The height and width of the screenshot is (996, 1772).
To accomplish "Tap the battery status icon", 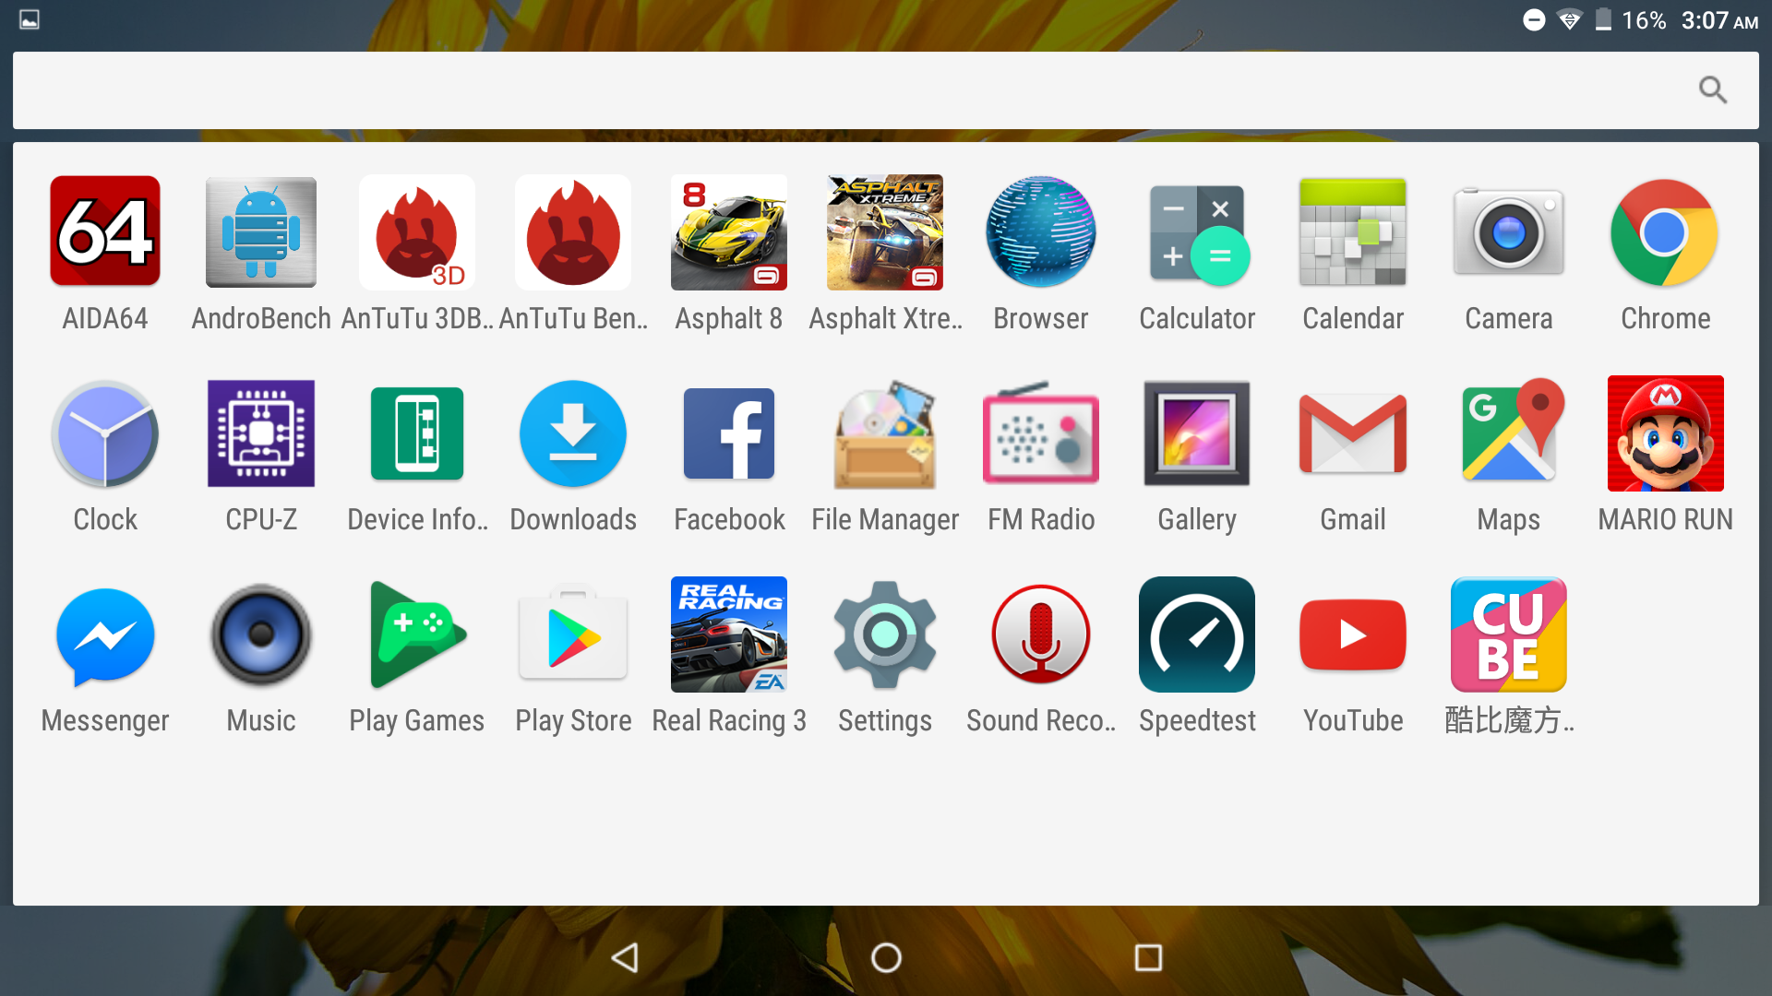I will pos(1604,20).
